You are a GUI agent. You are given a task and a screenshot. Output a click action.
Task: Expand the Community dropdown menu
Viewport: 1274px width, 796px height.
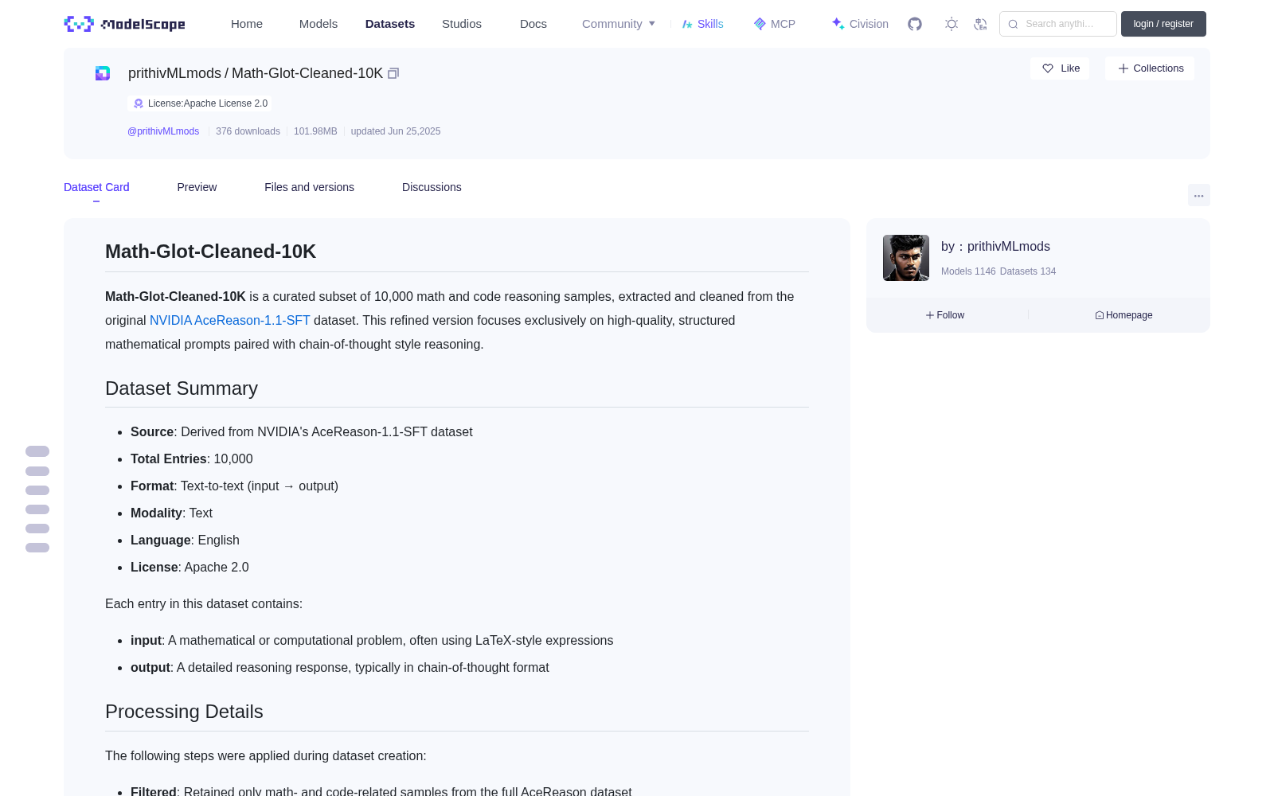[619, 24]
